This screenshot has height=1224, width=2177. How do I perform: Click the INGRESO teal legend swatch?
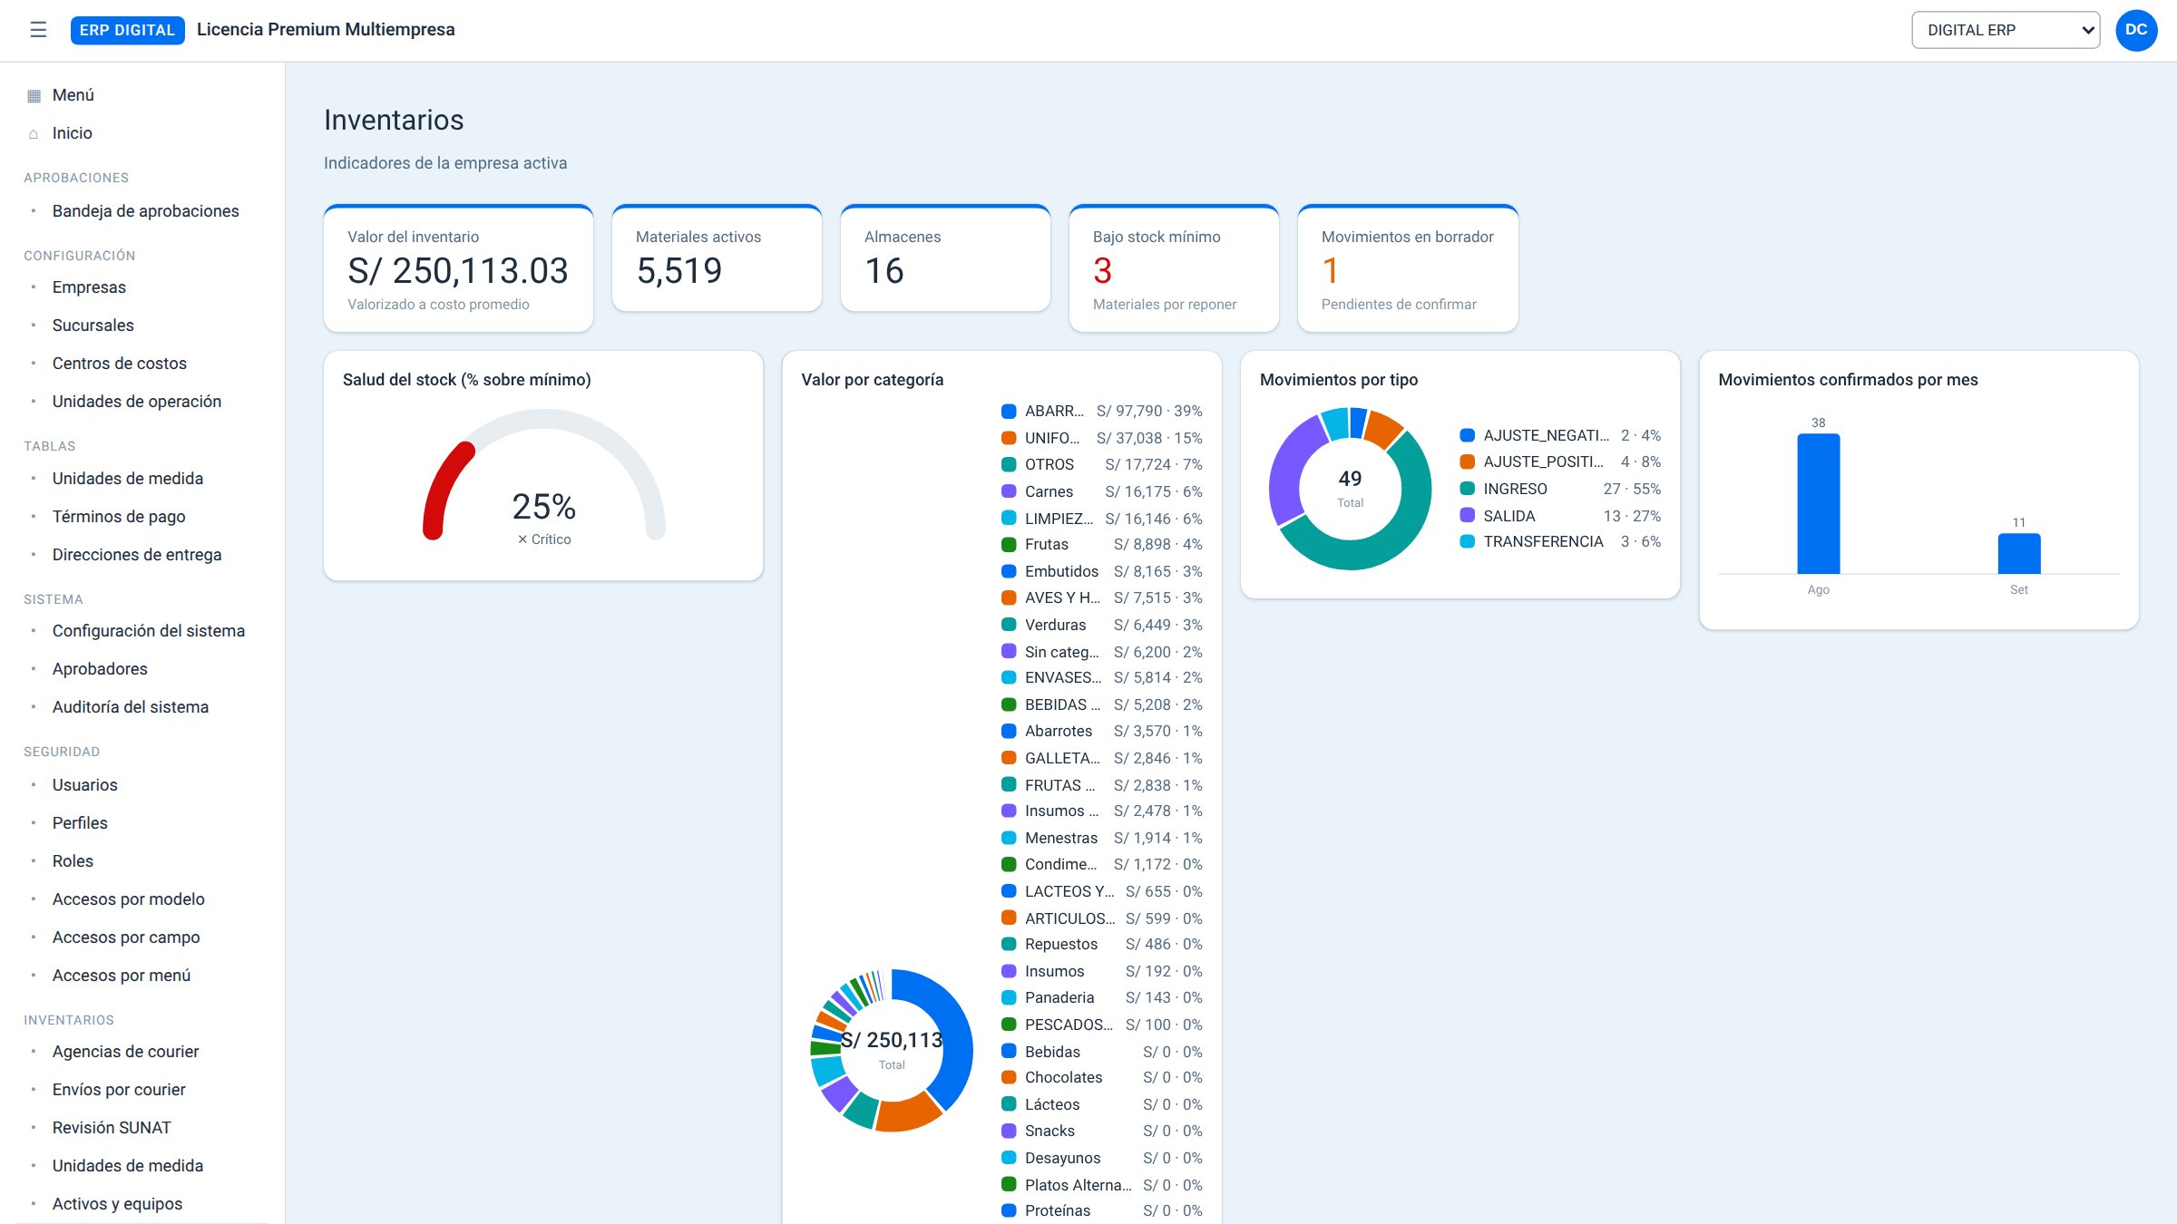[x=1467, y=489]
